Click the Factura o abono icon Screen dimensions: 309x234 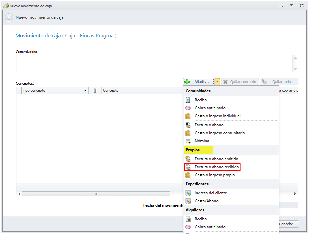(188, 125)
